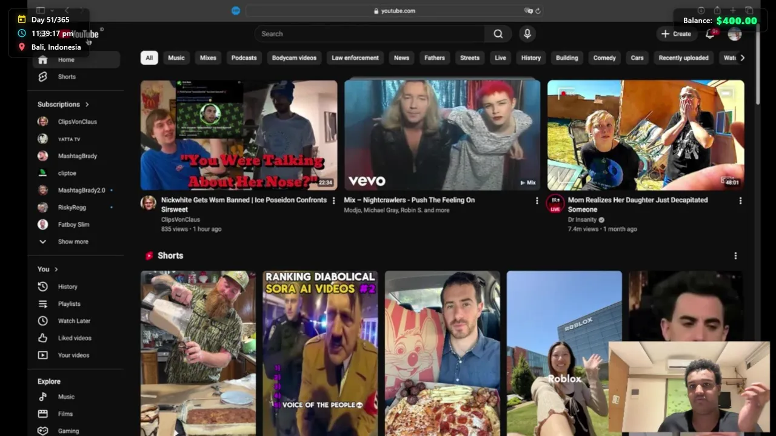Select the All filter chip

149,58
